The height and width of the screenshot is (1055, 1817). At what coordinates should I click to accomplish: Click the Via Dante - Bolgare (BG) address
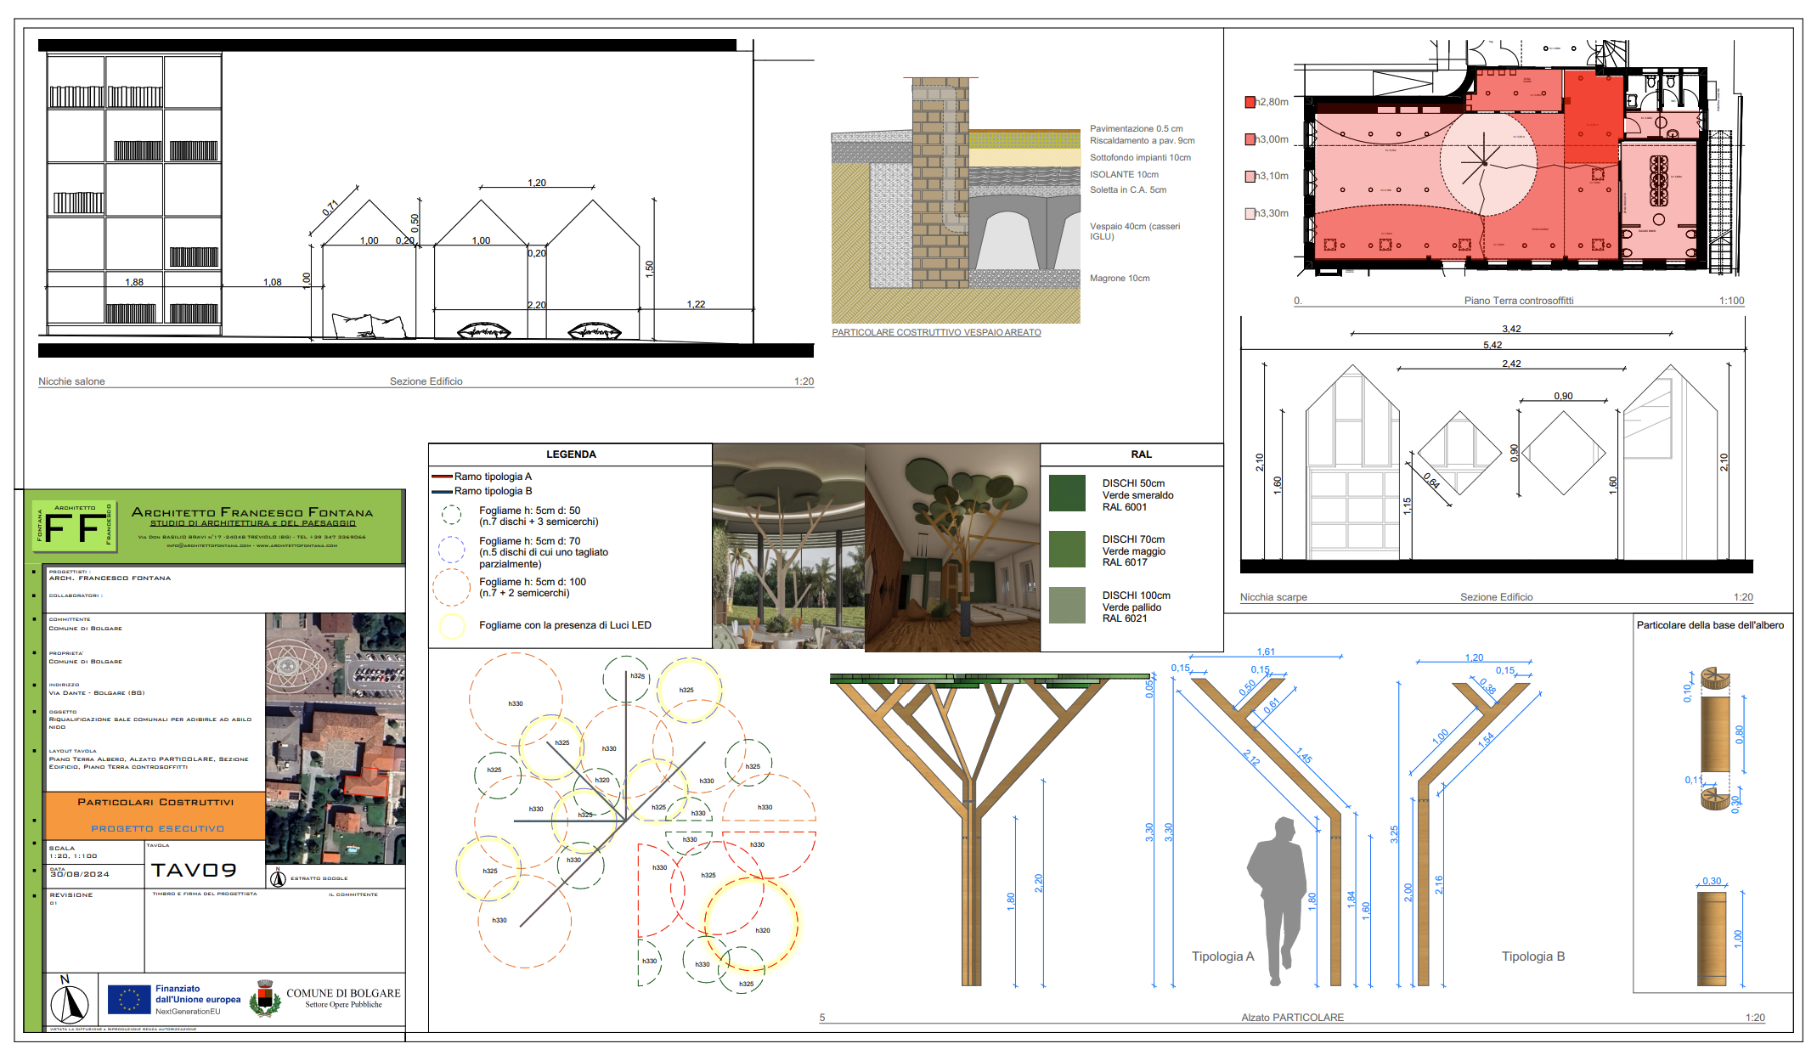[97, 693]
